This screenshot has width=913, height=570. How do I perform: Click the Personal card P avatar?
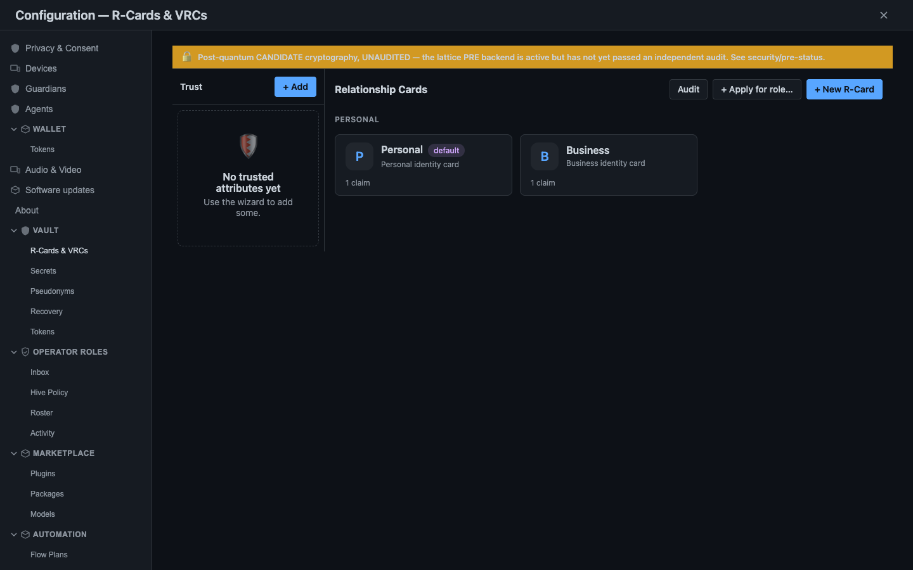pyautogui.click(x=359, y=156)
